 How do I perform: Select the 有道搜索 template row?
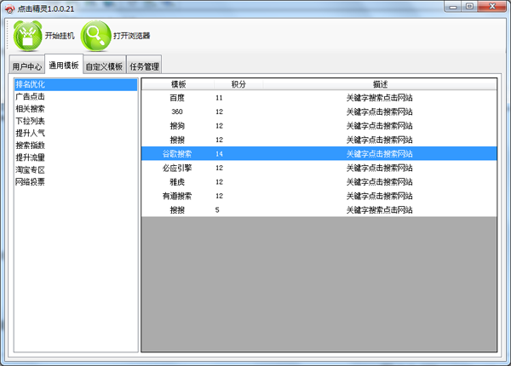click(319, 196)
